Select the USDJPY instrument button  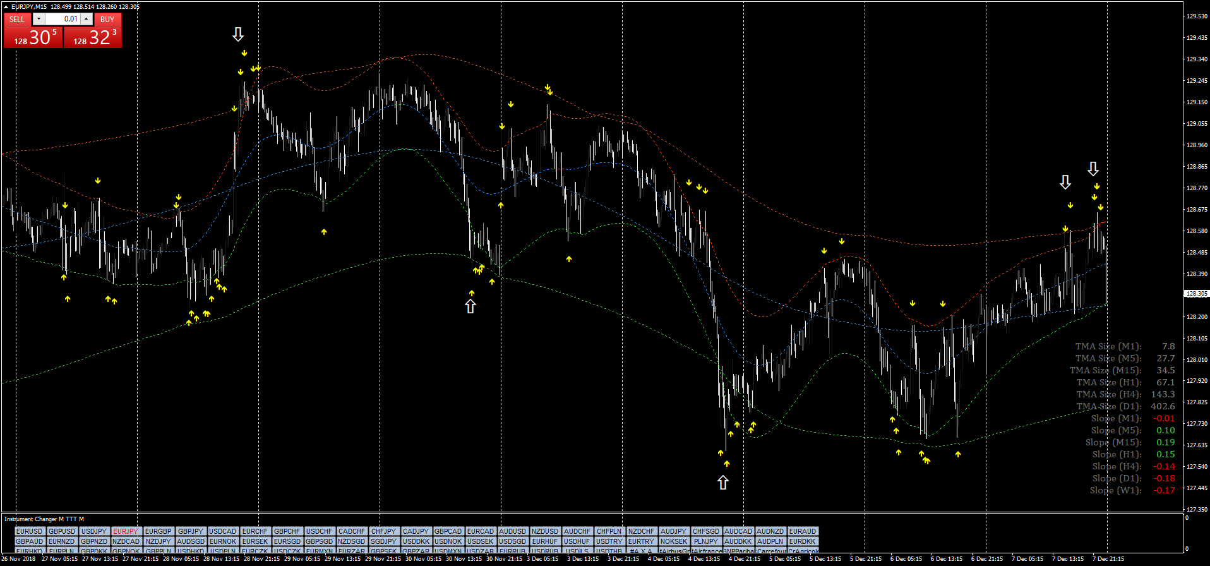(x=94, y=531)
